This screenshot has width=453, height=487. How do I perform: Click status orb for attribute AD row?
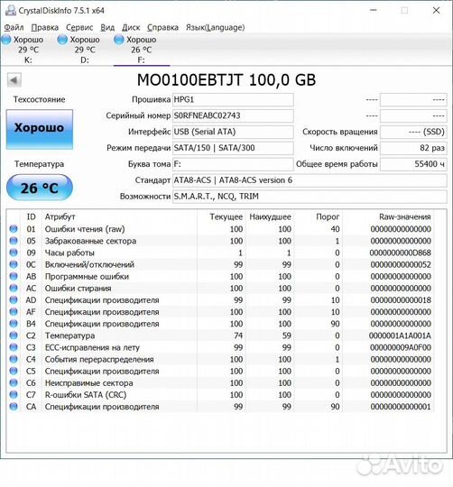click(x=14, y=300)
